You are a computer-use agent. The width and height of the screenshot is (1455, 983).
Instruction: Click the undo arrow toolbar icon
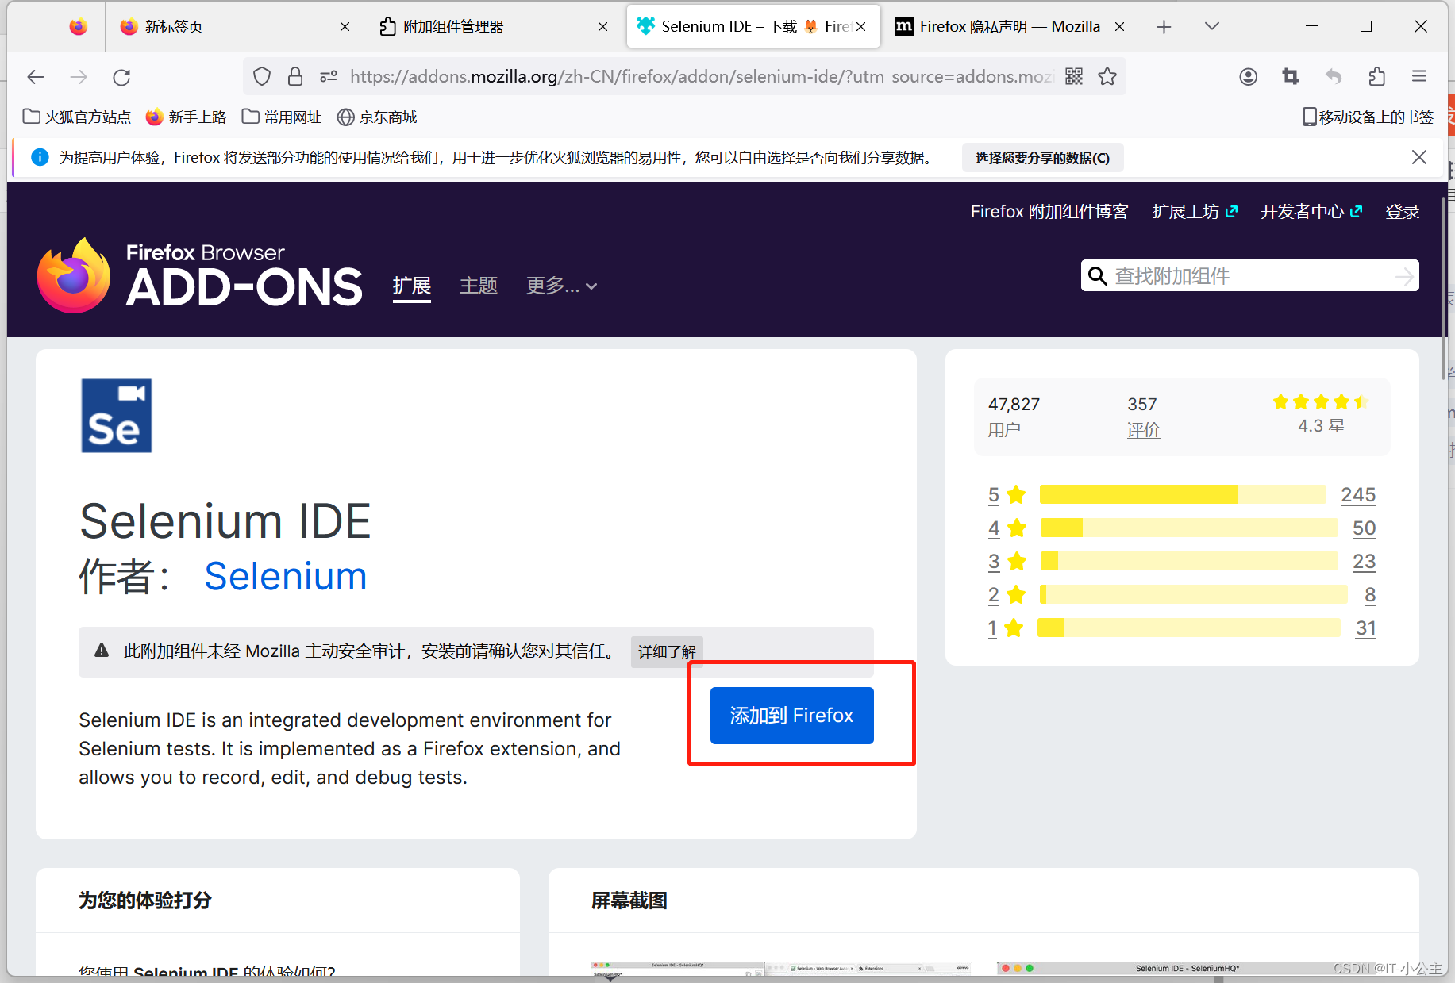point(1334,76)
